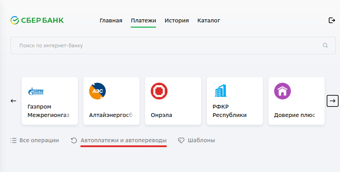Switch to the История tab
The width and height of the screenshot is (340, 172).
pyautogui.click(x=177, y=21)
